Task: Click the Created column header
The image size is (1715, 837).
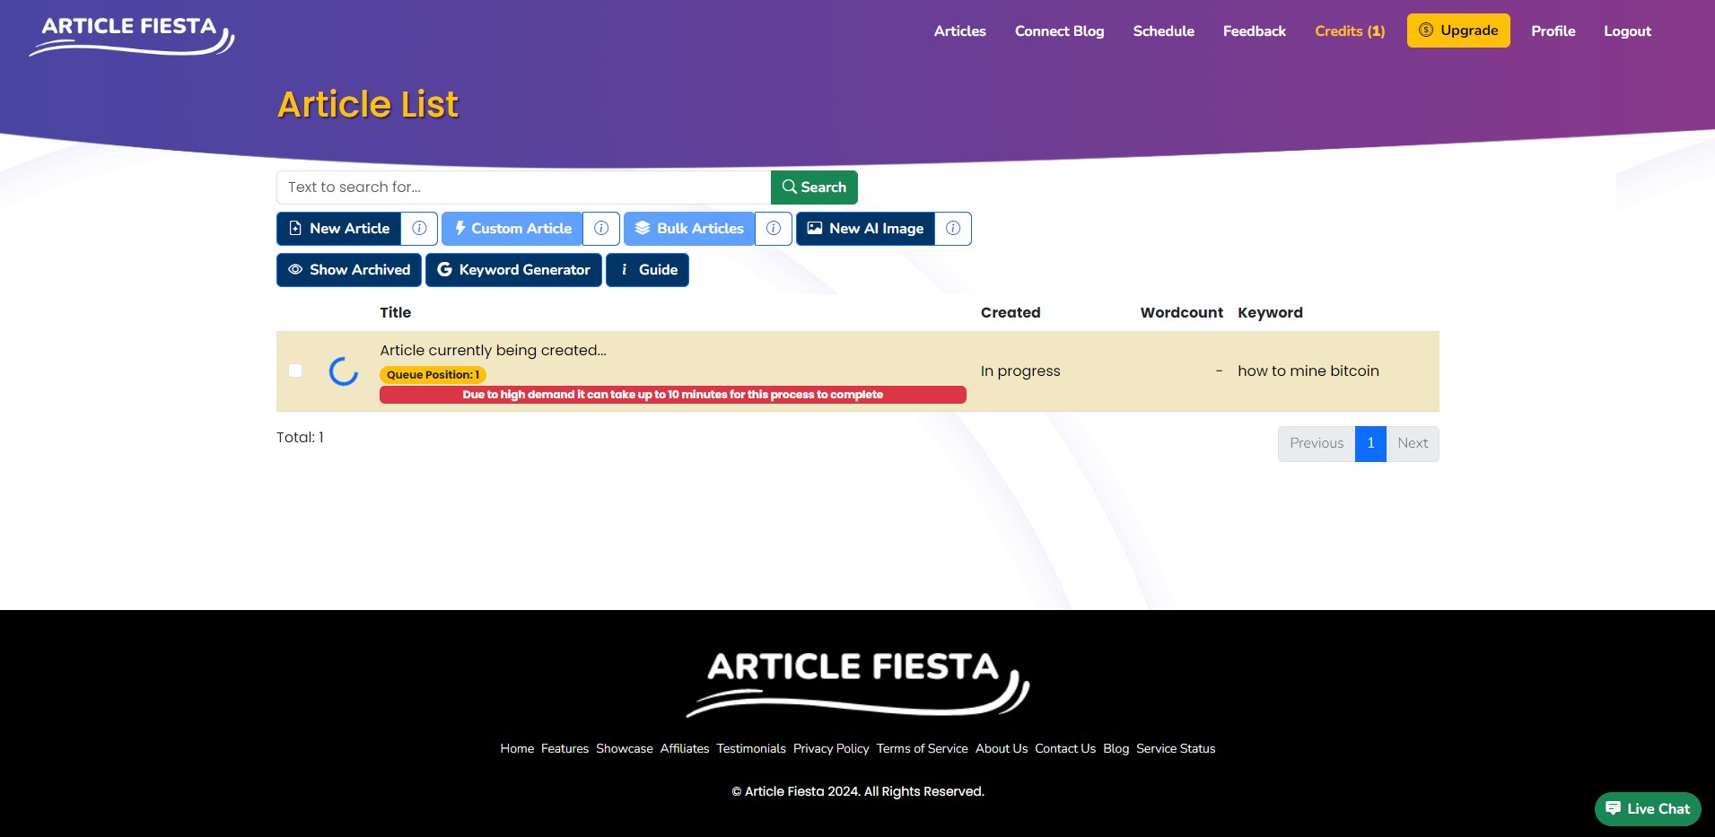Action: point(1011,313)
